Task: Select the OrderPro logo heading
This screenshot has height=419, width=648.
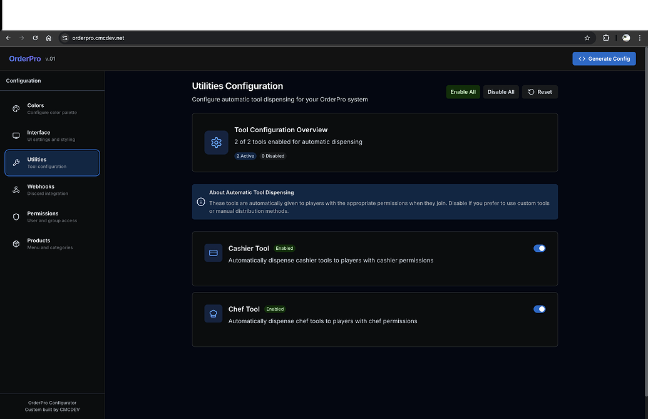Action: click(x=25, y=58)
